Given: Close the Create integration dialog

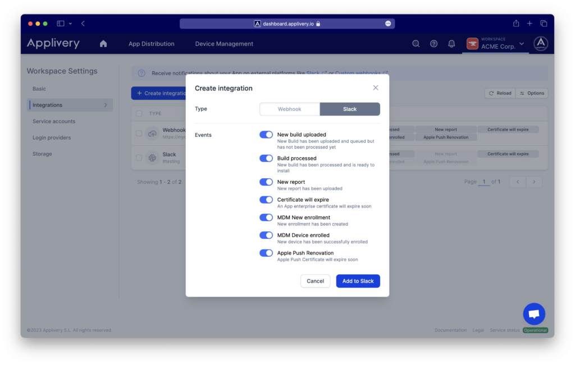Looking at the screenshot, I should point(376,88).
